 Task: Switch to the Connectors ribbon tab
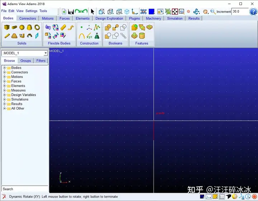click(x=28, y=18)
